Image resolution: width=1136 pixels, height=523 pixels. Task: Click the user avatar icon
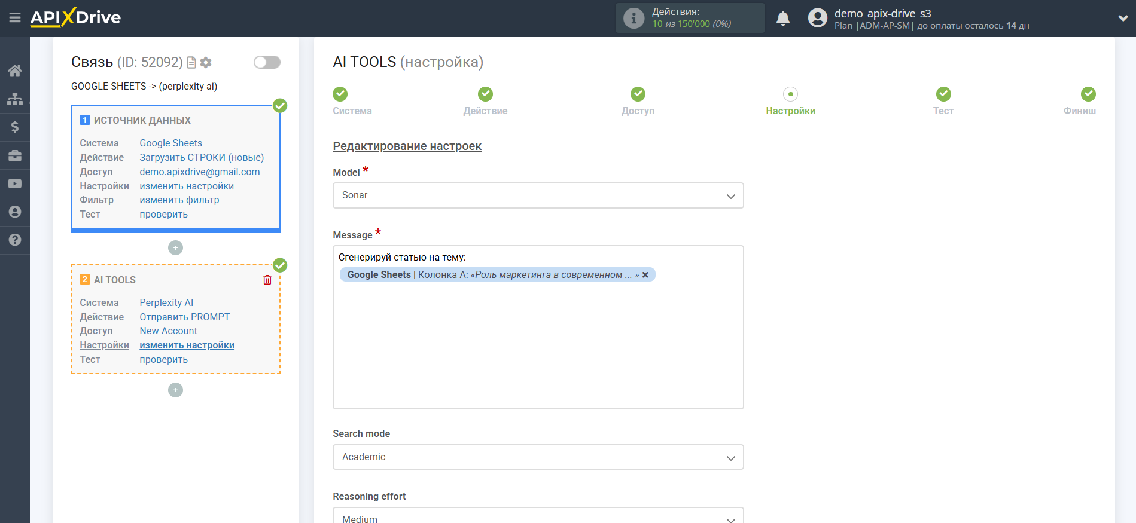click(817, 18)
